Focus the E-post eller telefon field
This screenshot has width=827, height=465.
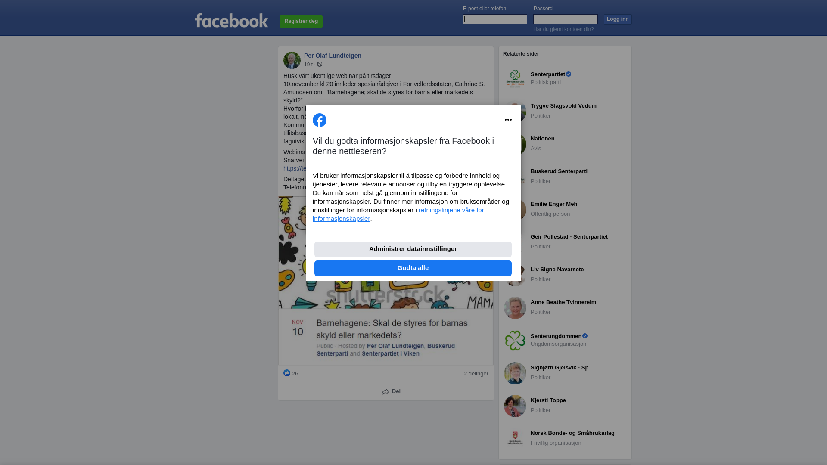(x=495, y=19)
